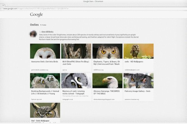Image resolution: width=187 pixels, height=124 pixels.
Task: Open the orange-eyed eagle owl thumbnail
Action: tap(107, 51)
